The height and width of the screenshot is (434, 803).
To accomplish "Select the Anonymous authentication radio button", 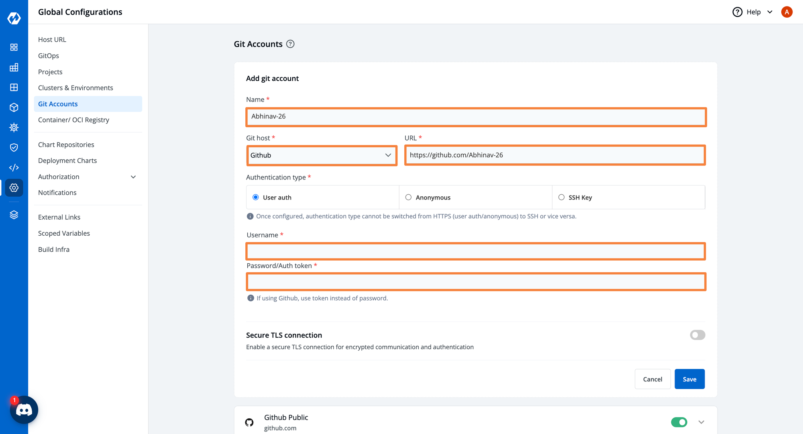I will point(408,197).
